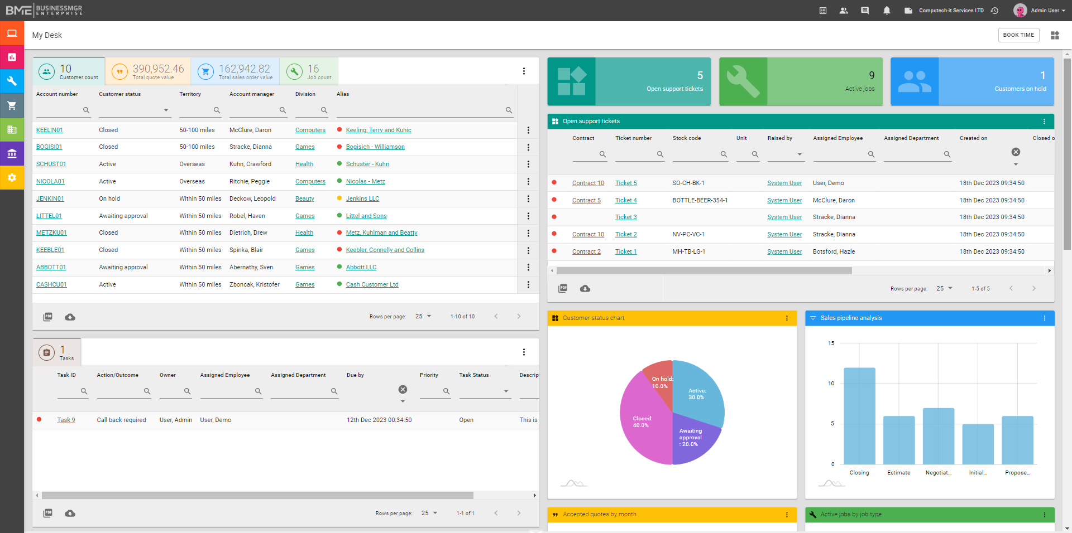Open settings via the gear sidebar icon
Image resolution: width=1072 pixels, height=533 pixels.
tap(12, 178)
